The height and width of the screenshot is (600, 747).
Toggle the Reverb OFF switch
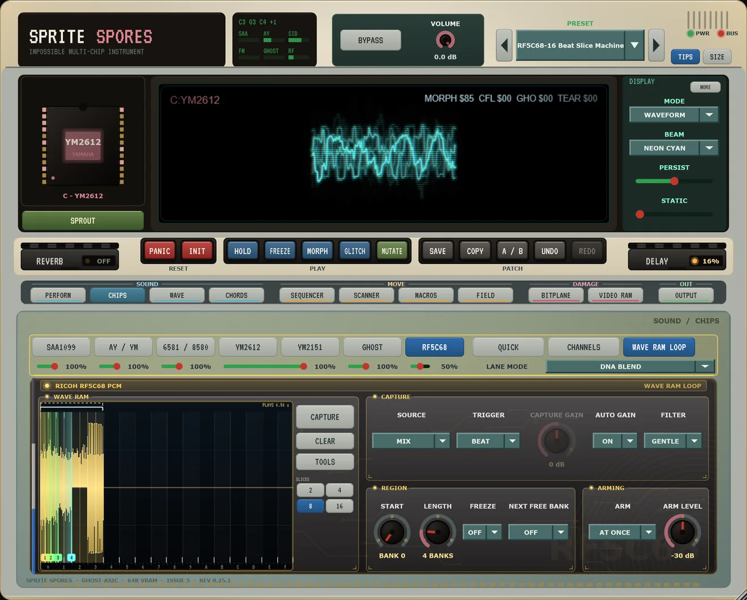coord(98,261)
